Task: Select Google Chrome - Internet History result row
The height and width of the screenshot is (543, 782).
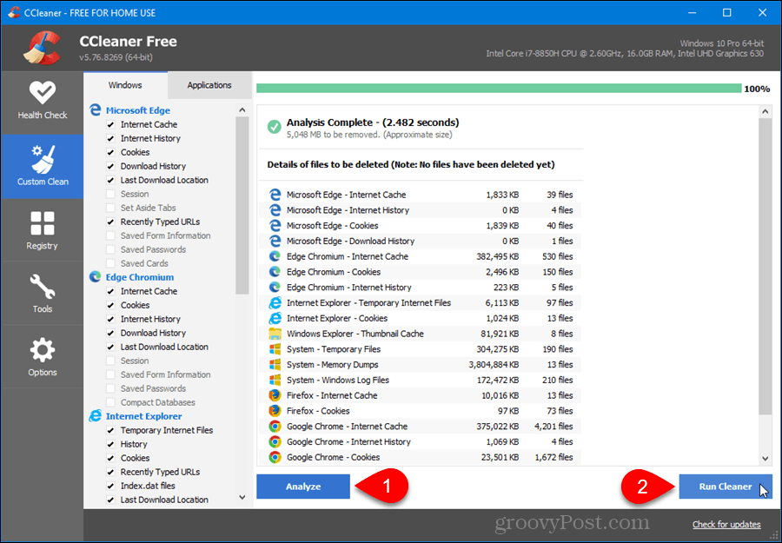Action: [x=420, y=441]
